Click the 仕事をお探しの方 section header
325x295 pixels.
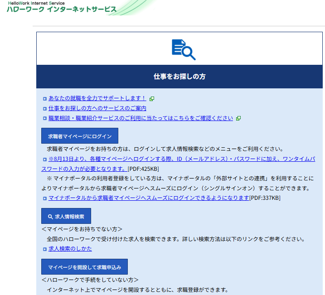tap(179, 77)
